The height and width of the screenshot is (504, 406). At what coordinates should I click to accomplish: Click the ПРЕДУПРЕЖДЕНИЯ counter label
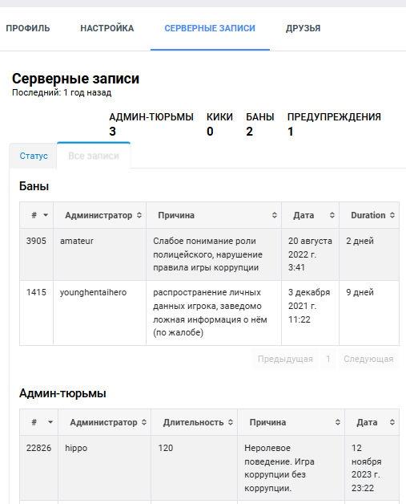click(x=334, y=117)
